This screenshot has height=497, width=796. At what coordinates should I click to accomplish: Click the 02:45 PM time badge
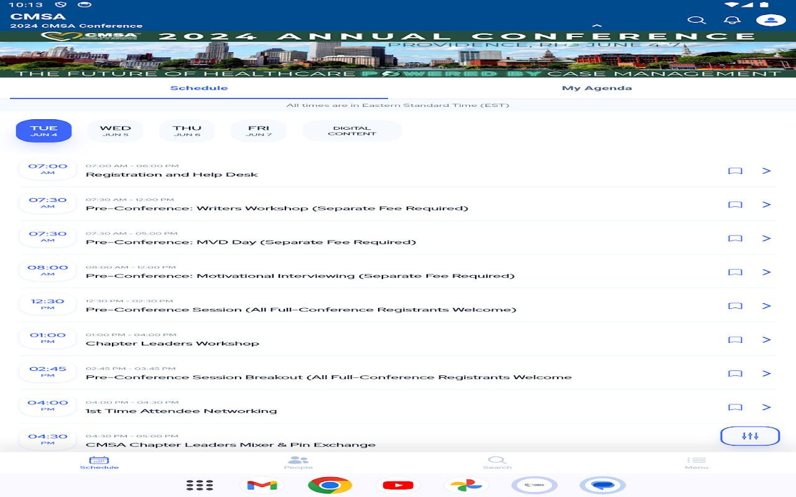pyautogui.click(x=48, y=372)
